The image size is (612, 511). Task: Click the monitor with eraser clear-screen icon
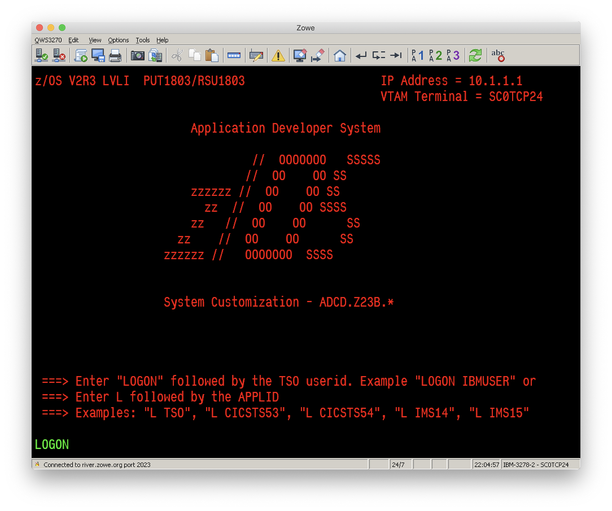click(x=300, y=55)
